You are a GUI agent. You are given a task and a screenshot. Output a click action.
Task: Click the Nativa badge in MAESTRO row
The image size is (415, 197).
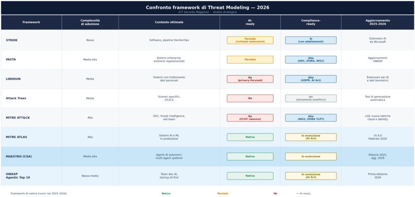250,156
